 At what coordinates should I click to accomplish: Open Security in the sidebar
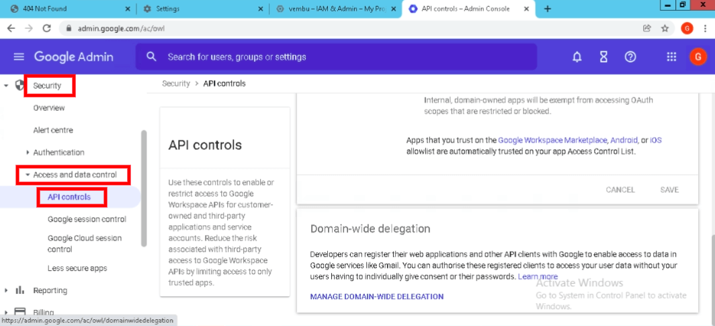tap(47, 86)
